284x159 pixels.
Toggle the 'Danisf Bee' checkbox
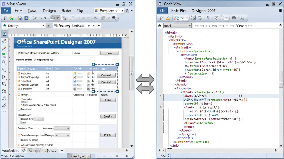(19, 119)
